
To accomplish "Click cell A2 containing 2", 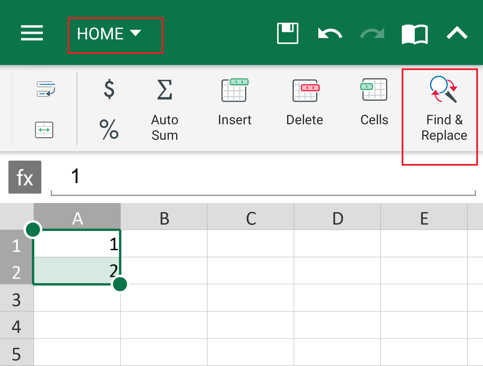I will (x=77, y=271).
